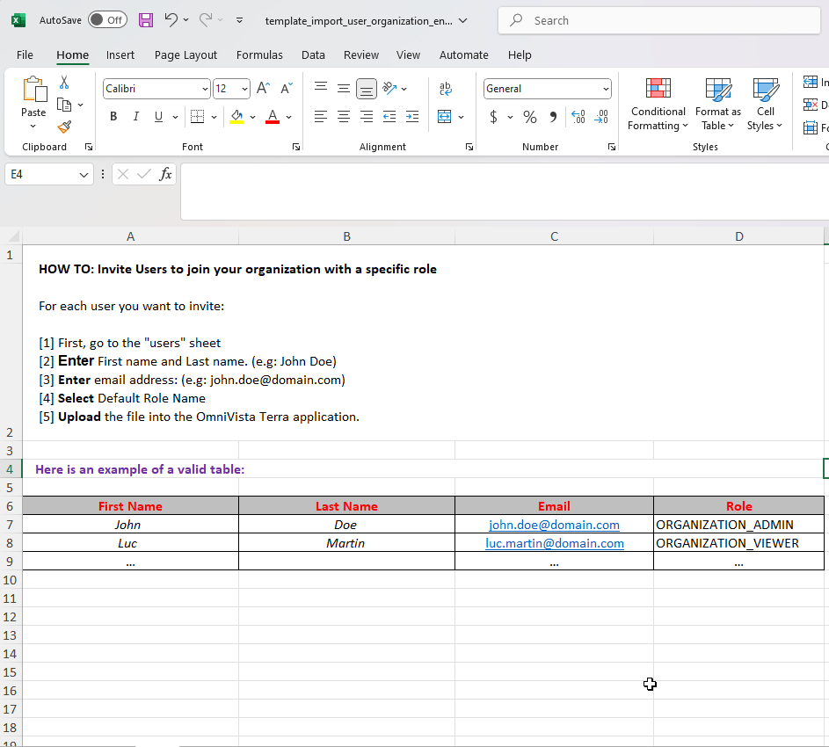Click the Percent Style icon
Screen dimensions: 829x747
(529, 117)
